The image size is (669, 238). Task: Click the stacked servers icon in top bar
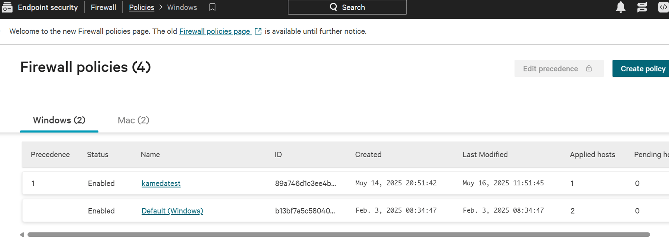pyautogui.click(x=642, y=7)
